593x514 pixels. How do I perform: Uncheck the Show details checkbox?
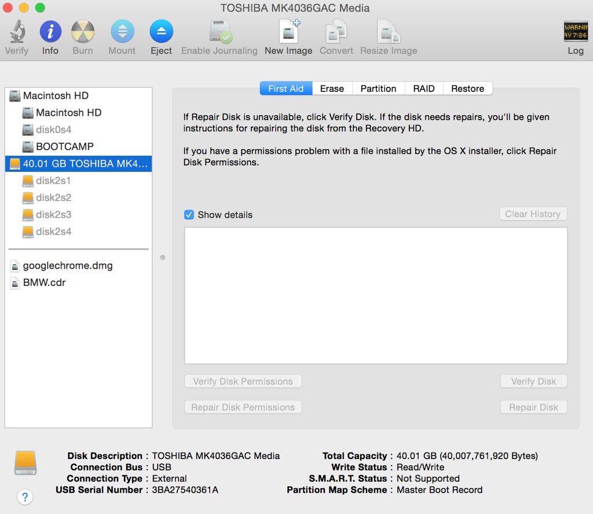(x=189, y=215)
